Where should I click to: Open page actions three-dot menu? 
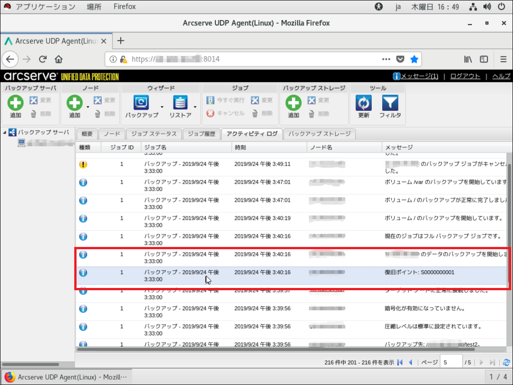386,59
